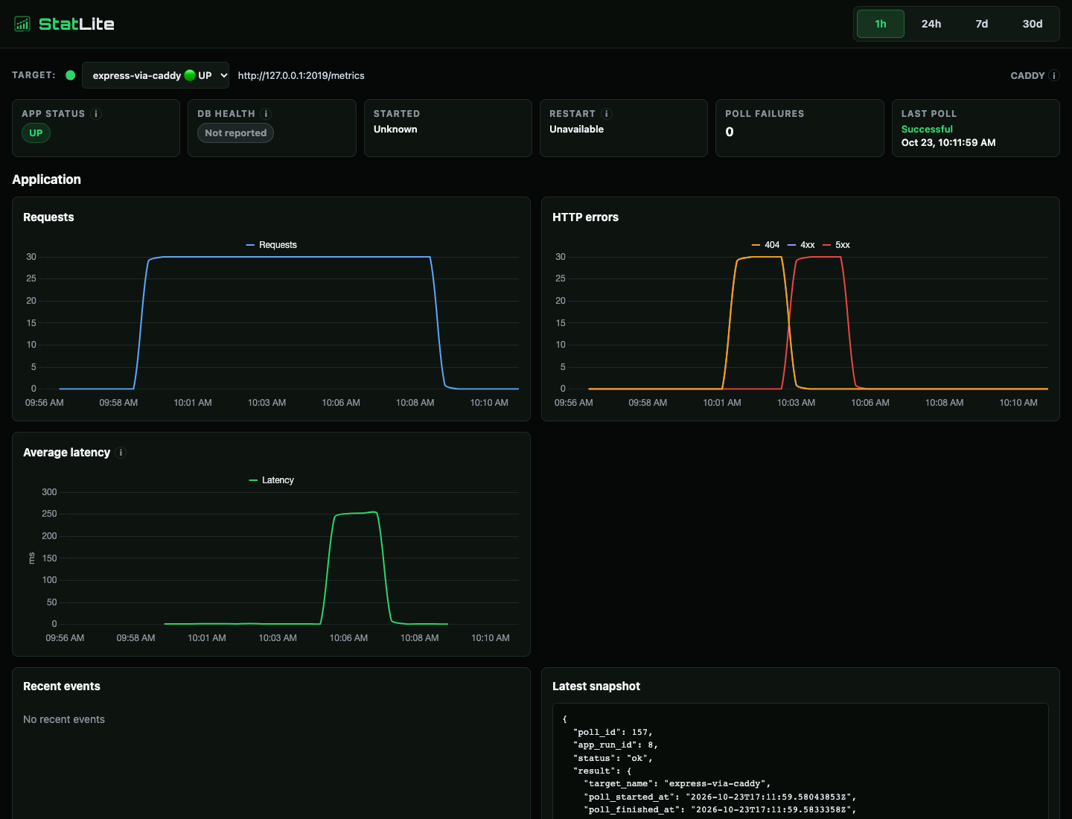
Task: Open DB Health info icon
Action: (x=266, y=114)
